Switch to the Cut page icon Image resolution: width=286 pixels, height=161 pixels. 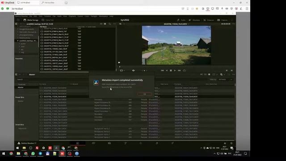93,143
